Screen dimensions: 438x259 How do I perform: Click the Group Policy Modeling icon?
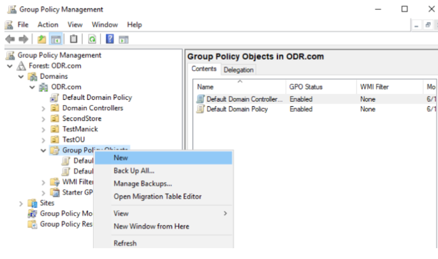click(x=33, y=214)
